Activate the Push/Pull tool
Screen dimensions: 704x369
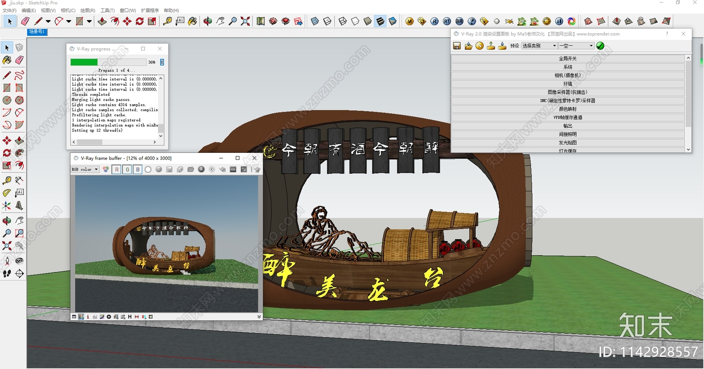(102, 21)
